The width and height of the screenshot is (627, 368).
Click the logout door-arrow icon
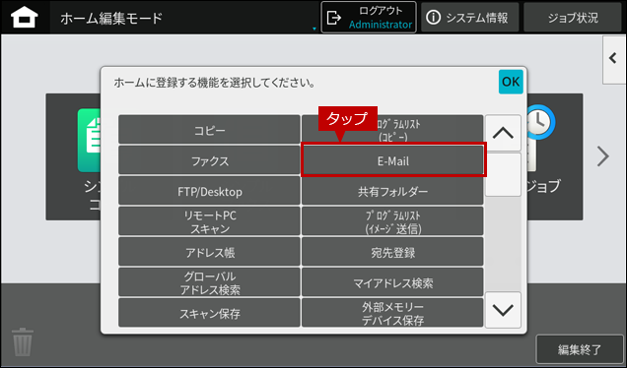coord(334,18)
